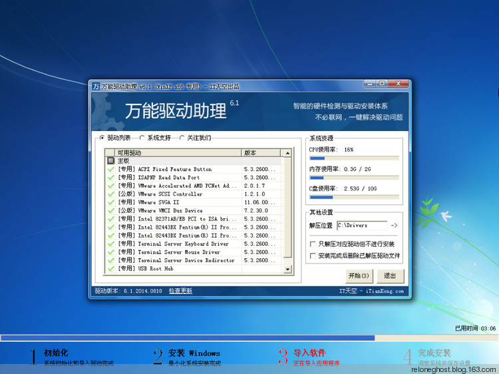Toggle checkmark for Intel 82371AB/EB PCI to ISA
The width and height of the screenshot is (499, 374).
[x=110, y=219]
